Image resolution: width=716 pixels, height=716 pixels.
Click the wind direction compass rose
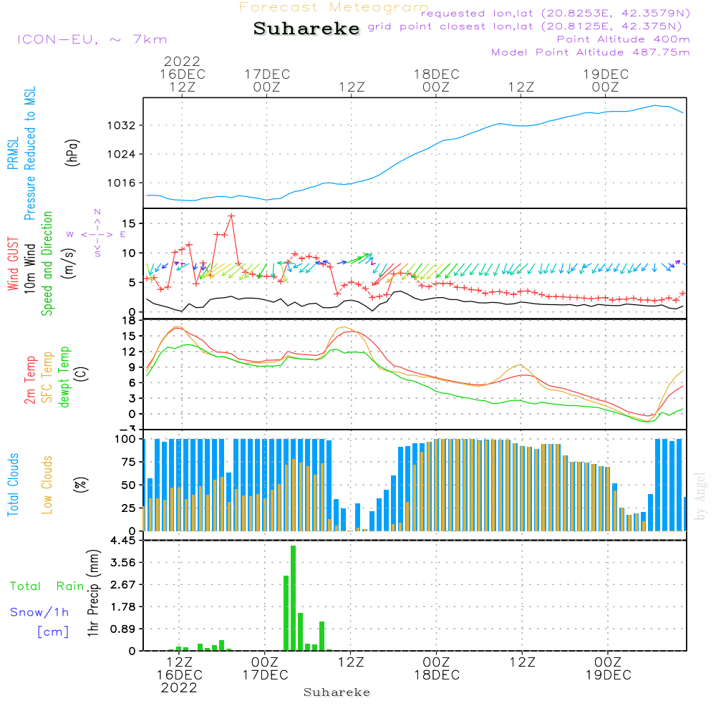pos(97,233)
